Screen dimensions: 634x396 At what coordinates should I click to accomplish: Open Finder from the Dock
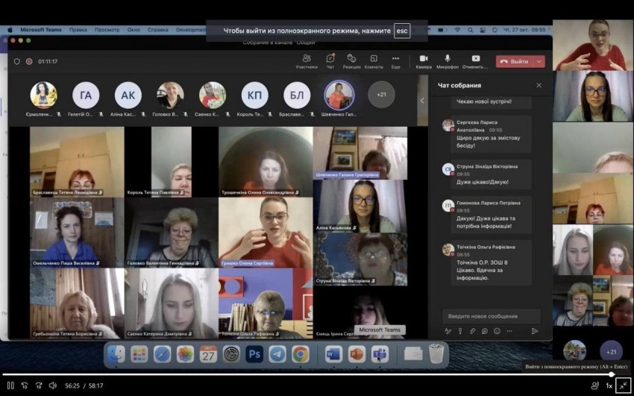pyautogui.click(x=116, y=354)
